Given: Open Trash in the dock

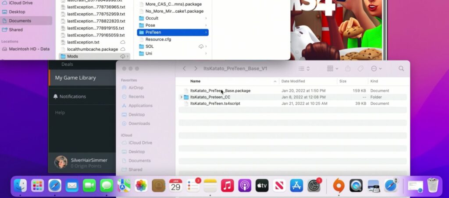Looking at the screenshot, I should click(432, 185).
